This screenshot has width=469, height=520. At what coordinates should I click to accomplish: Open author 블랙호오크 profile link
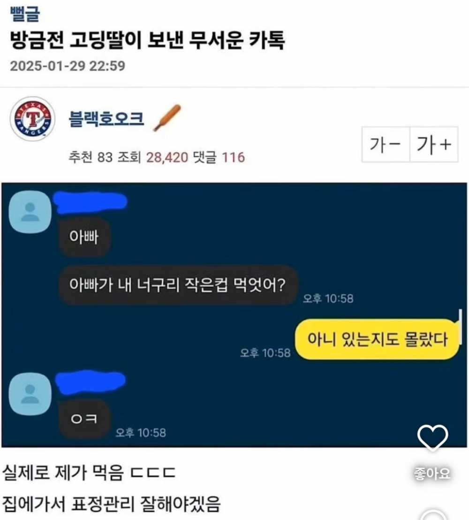point(106,118)
